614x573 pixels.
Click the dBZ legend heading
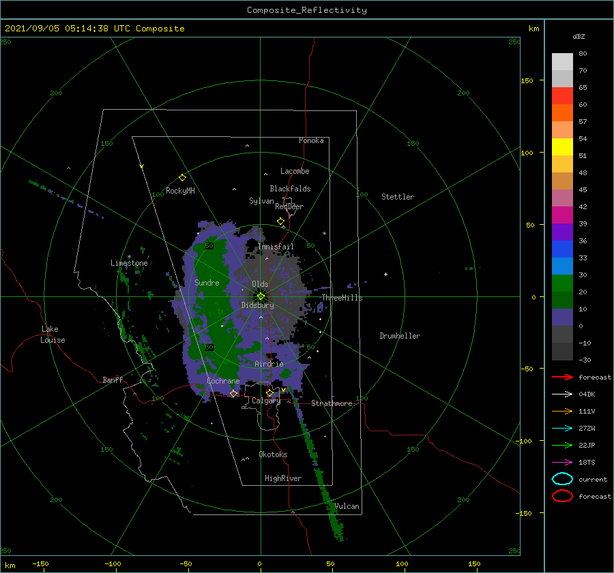tap(579, 36)
